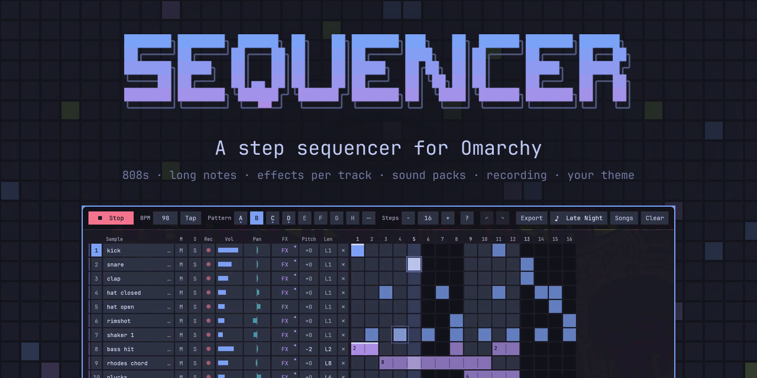Change bass hit pitch -2
The width and height of the screenshot is (757, 378).
[x=309, y=350]
